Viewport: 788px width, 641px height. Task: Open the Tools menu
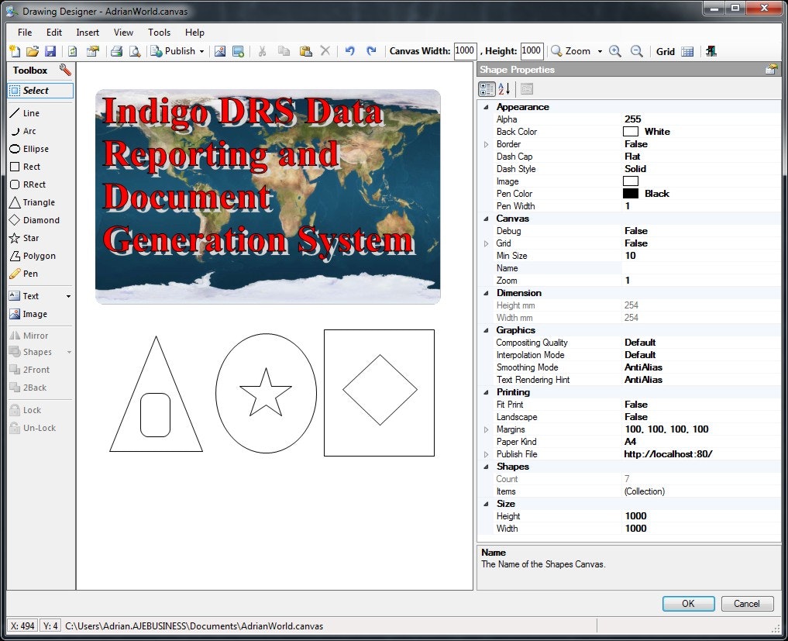pyautogui.click(x=159, y=33)
